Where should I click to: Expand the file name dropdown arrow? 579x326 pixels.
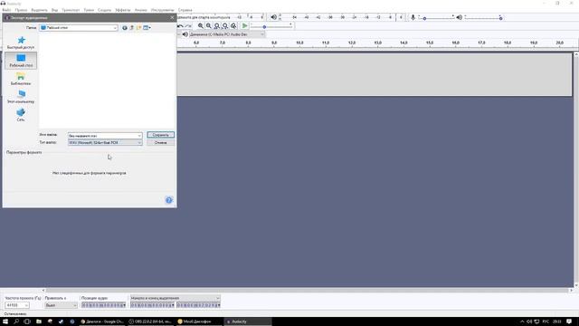point(139,136)
